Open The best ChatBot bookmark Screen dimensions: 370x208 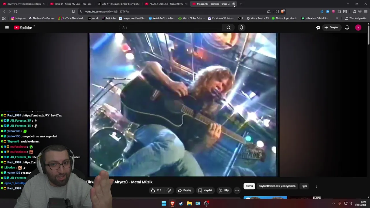(42, 18)
